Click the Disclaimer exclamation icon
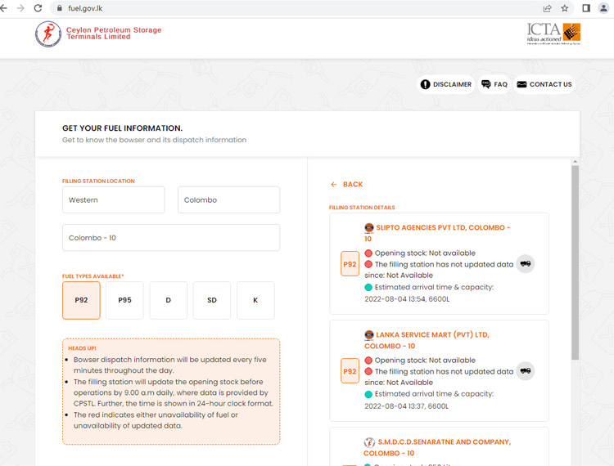Screen dimensions: 614x466 tap(425, 84)
